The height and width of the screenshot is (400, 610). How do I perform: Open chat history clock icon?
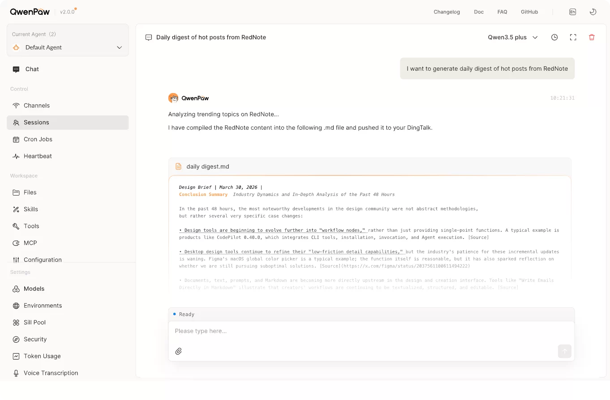click(x=554, y=38)
